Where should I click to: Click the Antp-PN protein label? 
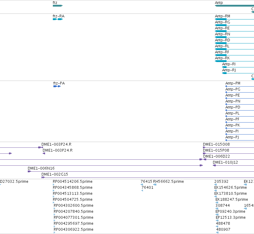[x=233, y=101]
